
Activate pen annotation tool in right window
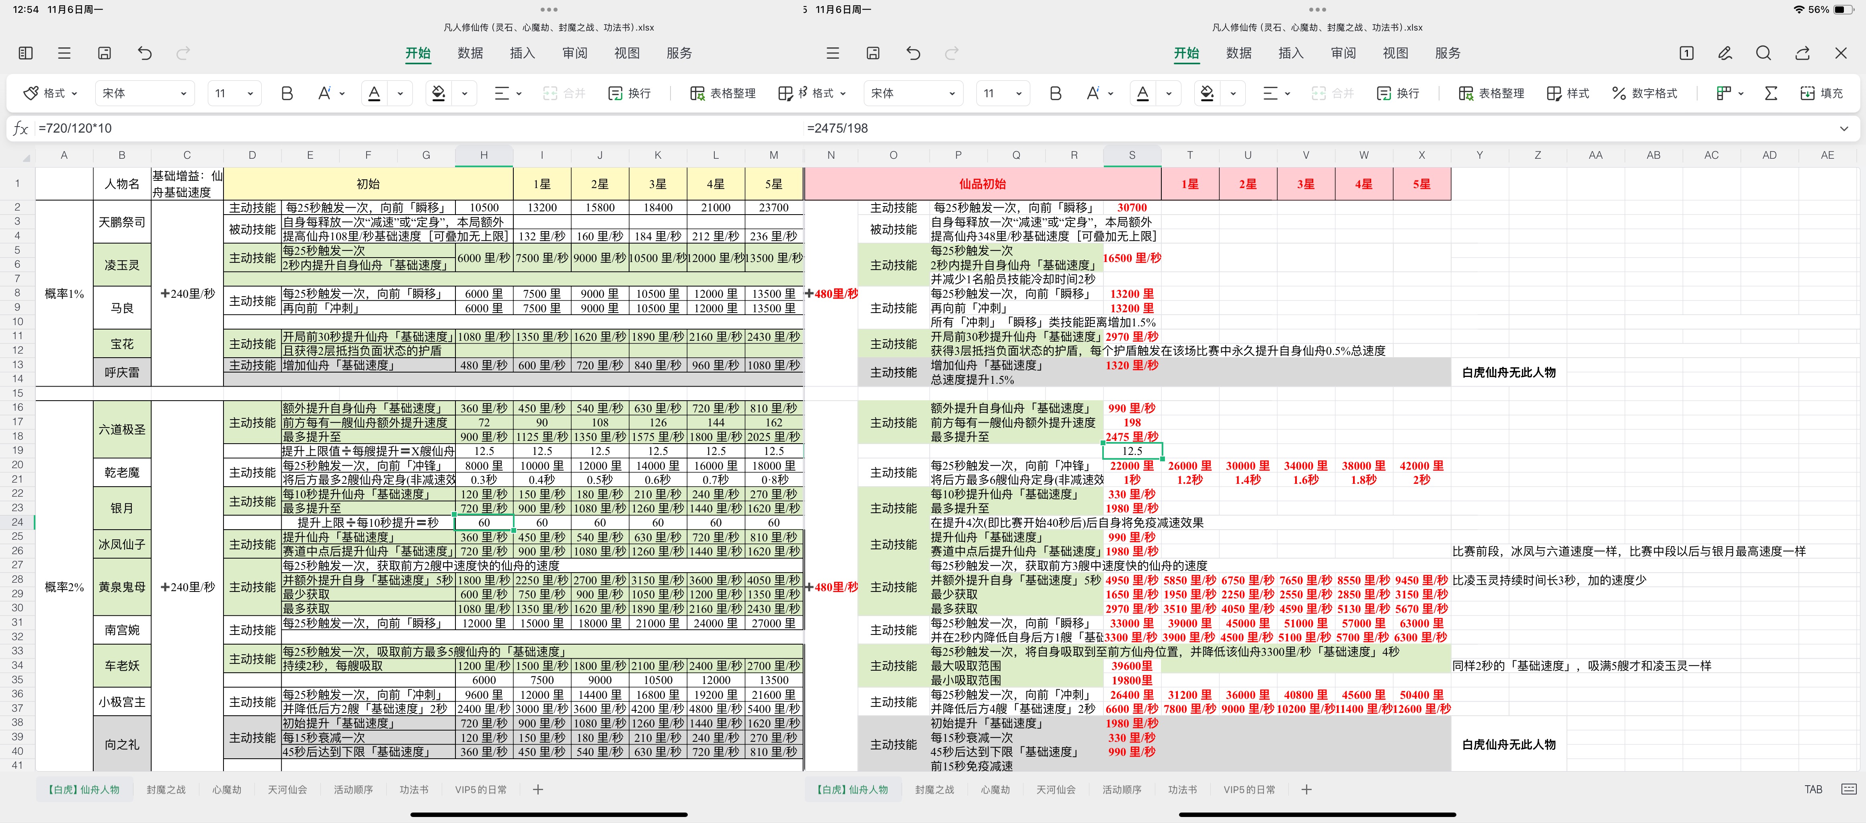pos(1725,53)
